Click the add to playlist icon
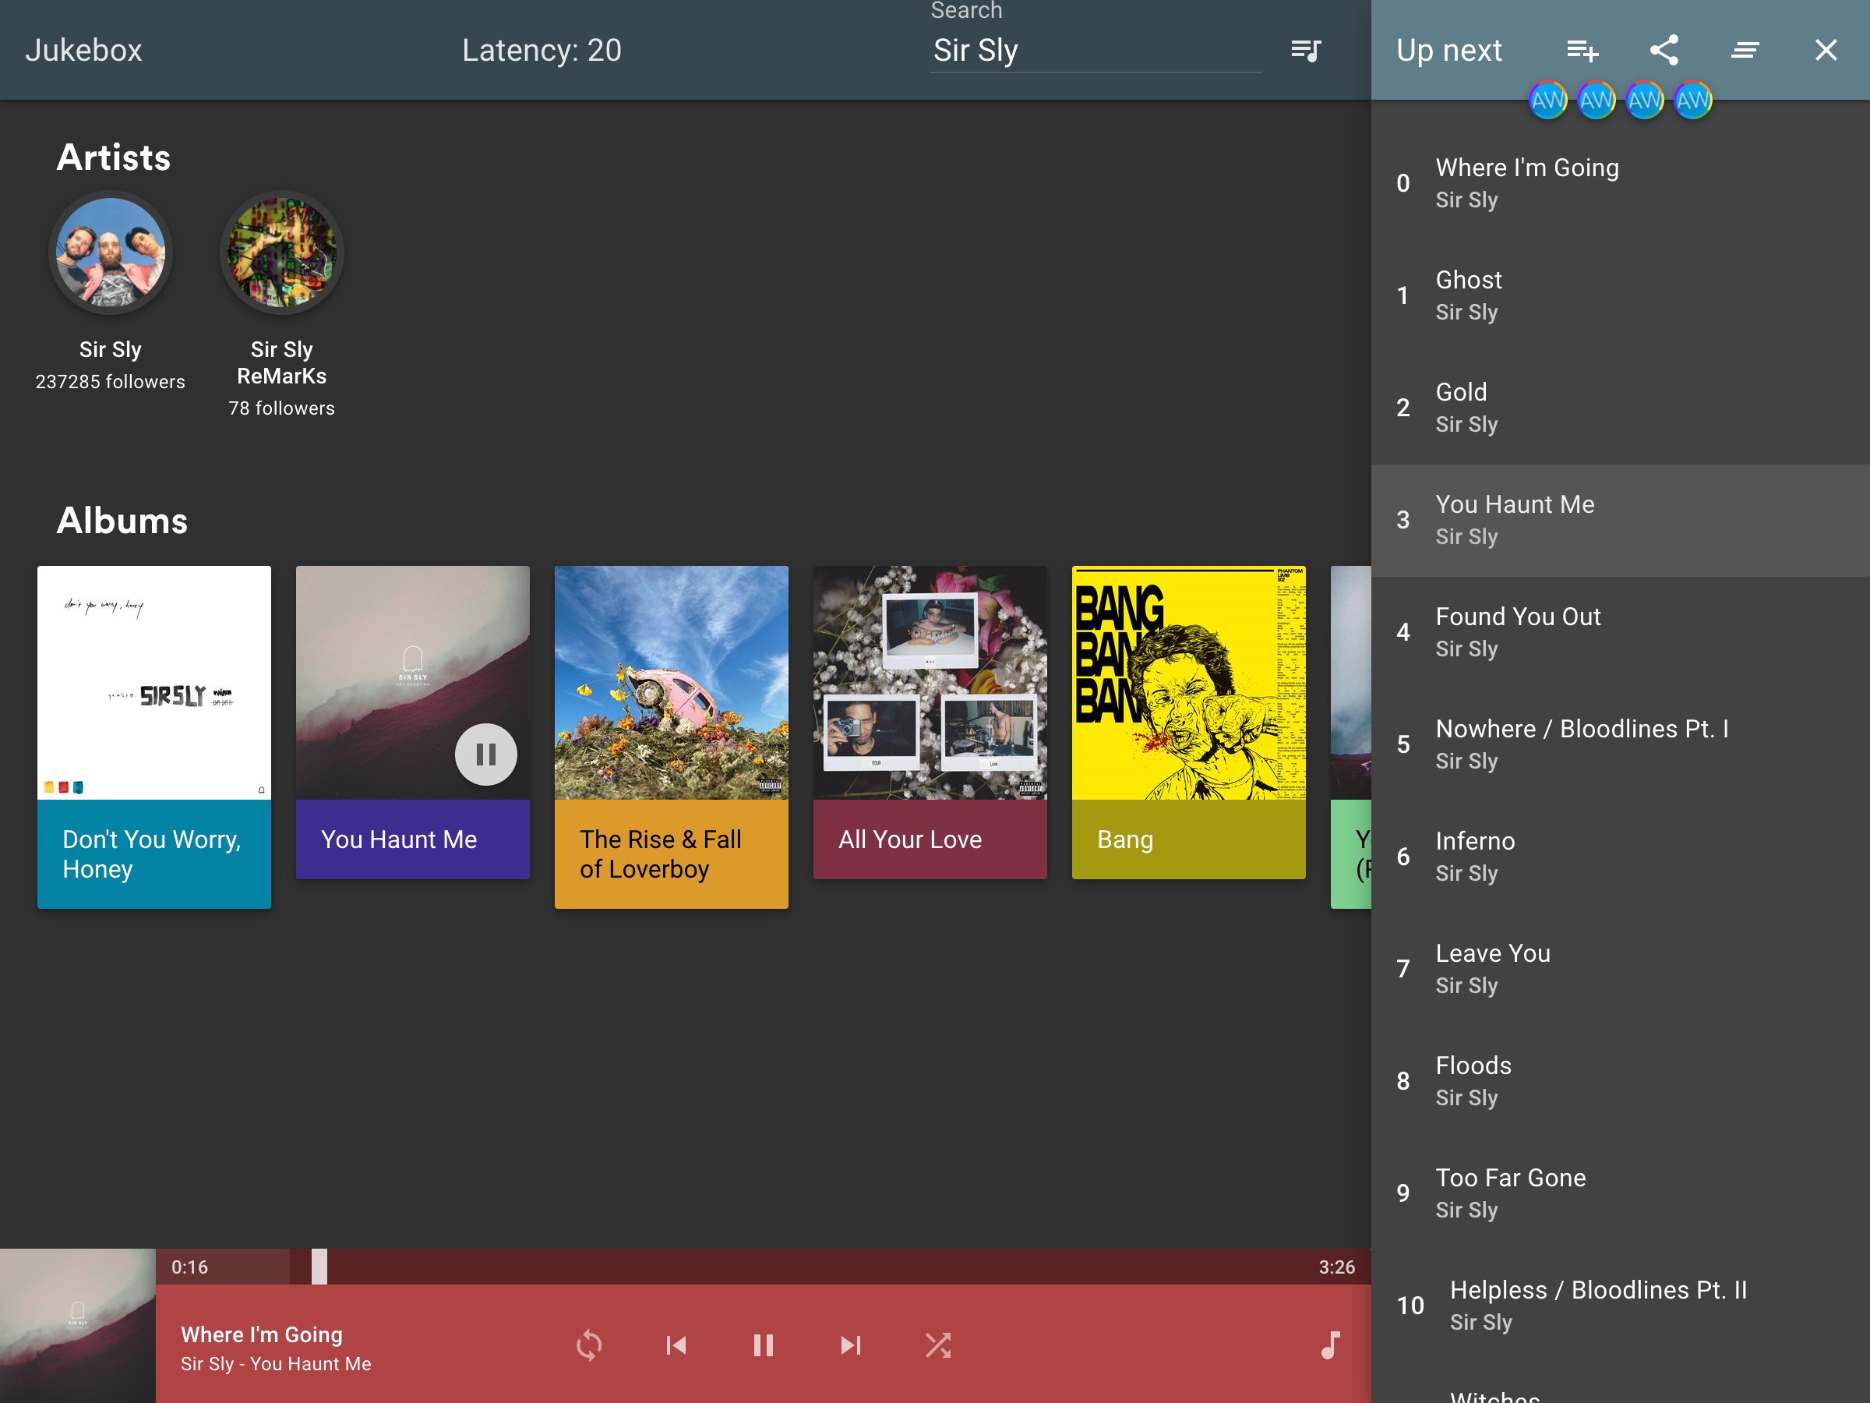1870x1403 pixels. [x=1582, y=51]
